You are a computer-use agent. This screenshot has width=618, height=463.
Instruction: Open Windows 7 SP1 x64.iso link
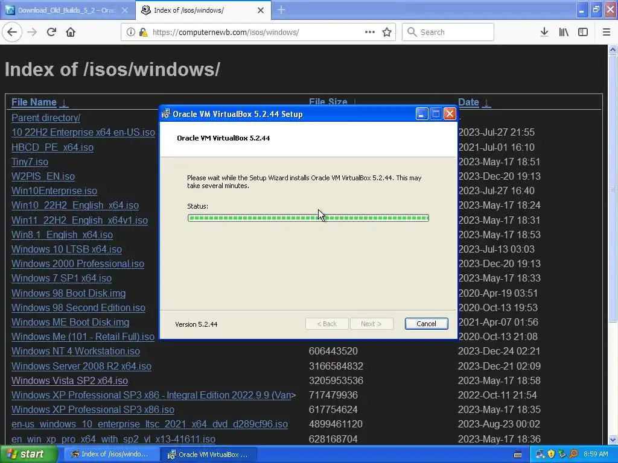[x=62, y=279]
